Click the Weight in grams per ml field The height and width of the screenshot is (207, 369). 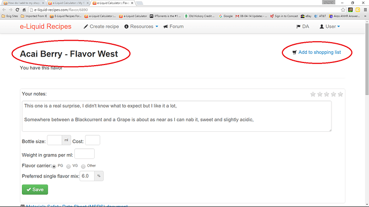tap(84, 154)
